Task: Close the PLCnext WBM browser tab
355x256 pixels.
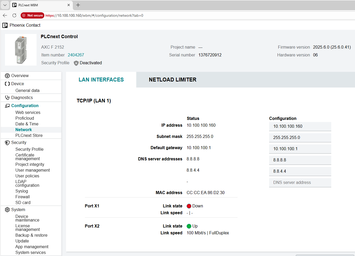Action: point(69,5)
